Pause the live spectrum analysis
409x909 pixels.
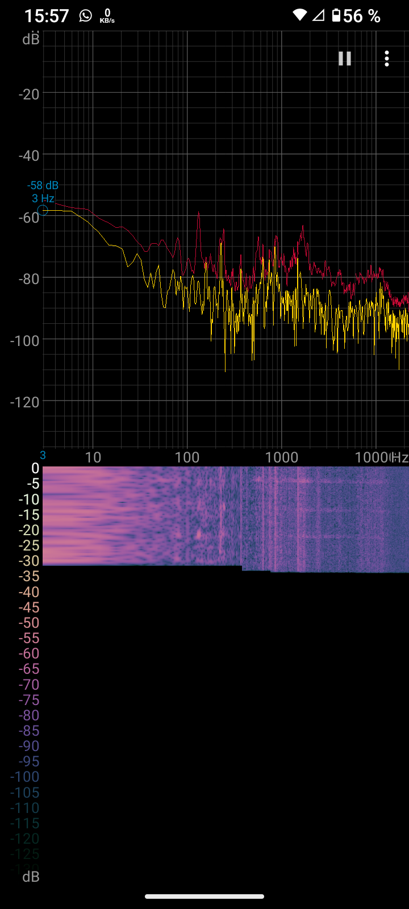[345, 59]
